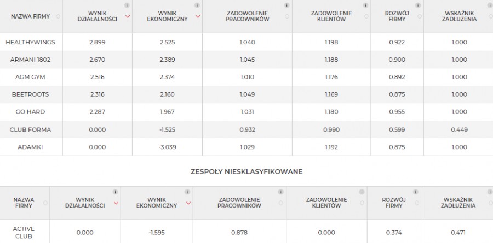Select the HEALTHYWINGS company row
Image resolution: width=493 pixels, height=243 pixels.
[x=246, y=42]
